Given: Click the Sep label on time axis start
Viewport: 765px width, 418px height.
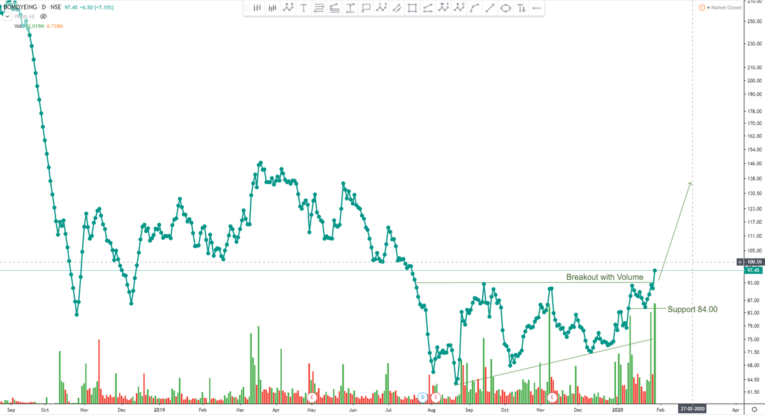Looking at the screenshot, I should click(x=11, y=412).
